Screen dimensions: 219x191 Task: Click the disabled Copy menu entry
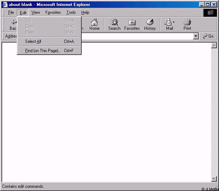(49, 26)
